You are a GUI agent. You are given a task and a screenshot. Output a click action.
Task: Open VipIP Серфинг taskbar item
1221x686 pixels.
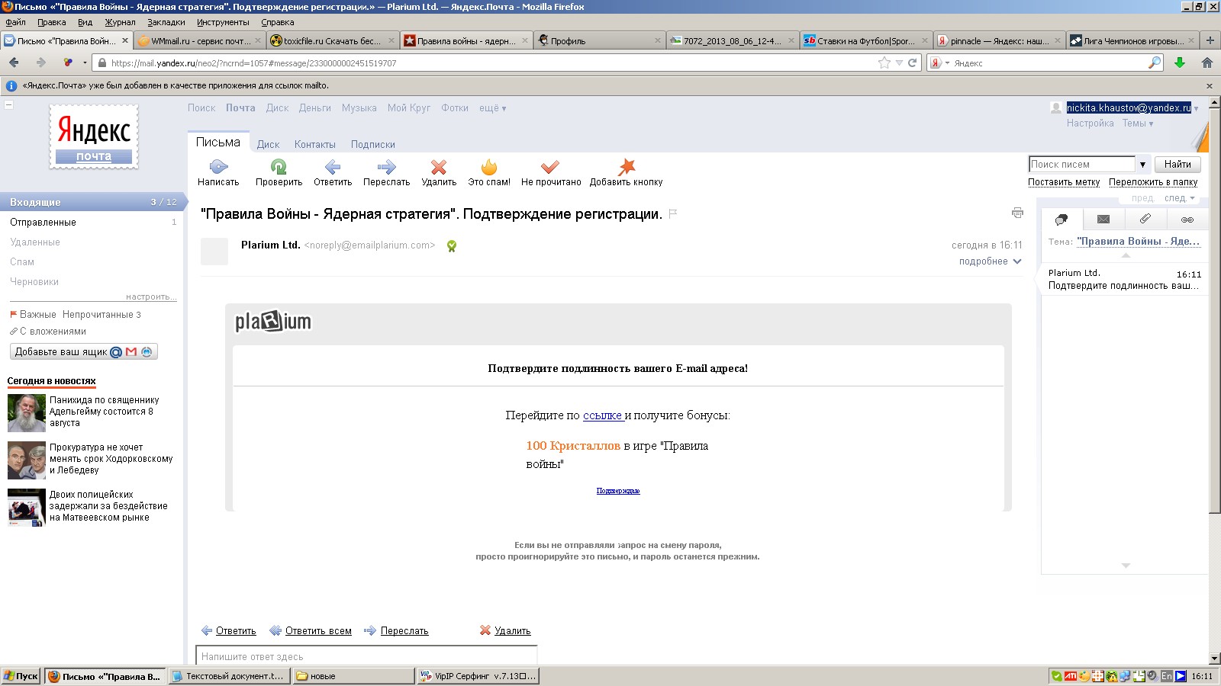coord(478,676)
